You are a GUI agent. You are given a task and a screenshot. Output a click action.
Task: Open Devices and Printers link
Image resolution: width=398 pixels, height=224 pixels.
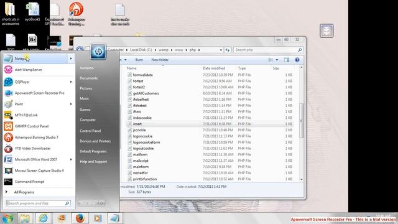(95, 141)
